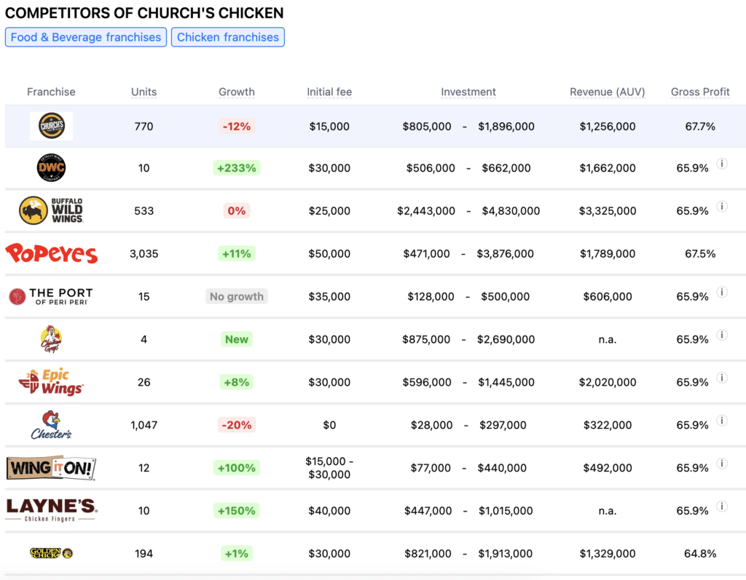Select the Initial fee column header
The height and width of the screenshot is (580, 746).
point(329,92)
